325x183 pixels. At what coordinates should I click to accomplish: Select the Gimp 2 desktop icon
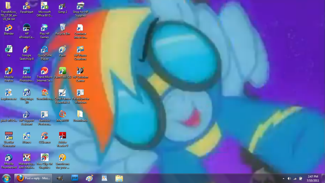pyautogui.click(x=63, y=8)
